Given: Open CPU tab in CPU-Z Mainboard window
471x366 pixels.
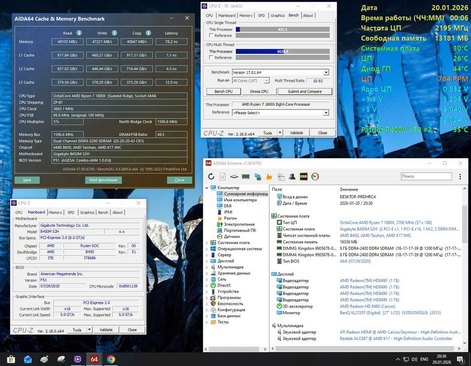Looking at the screenshot, I should 19,212.
